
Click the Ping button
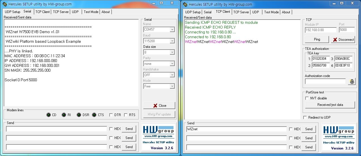click(x=317, y=39)
